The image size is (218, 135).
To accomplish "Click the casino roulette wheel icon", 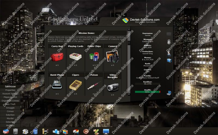I will (x=86, y=131).
